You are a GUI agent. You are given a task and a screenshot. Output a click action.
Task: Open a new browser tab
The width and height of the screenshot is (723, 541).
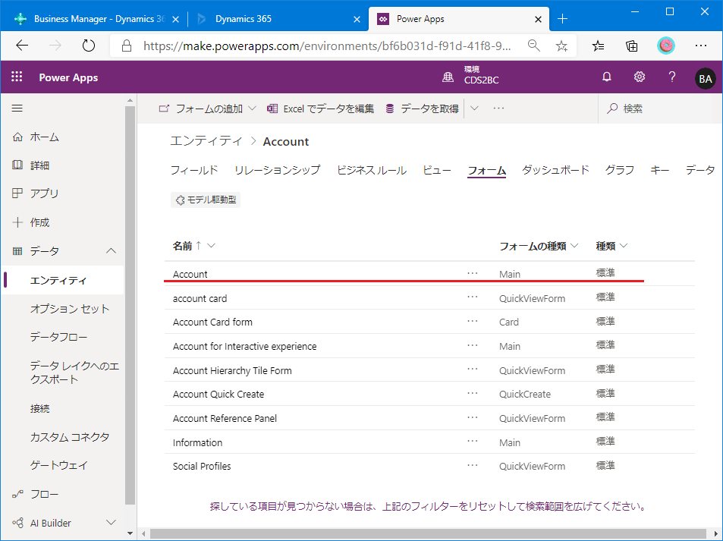pyautogui.click(x=562, y=19)
